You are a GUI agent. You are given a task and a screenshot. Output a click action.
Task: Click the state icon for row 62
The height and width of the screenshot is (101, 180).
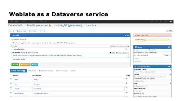pyautogui.click(x=126, y=93)
